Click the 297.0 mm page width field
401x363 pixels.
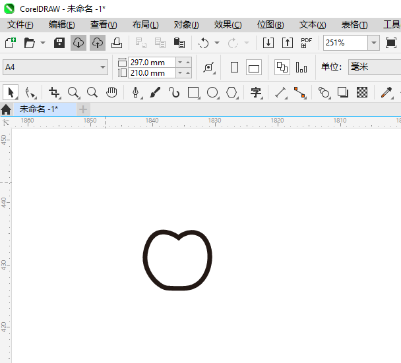[x=152, y=63]
